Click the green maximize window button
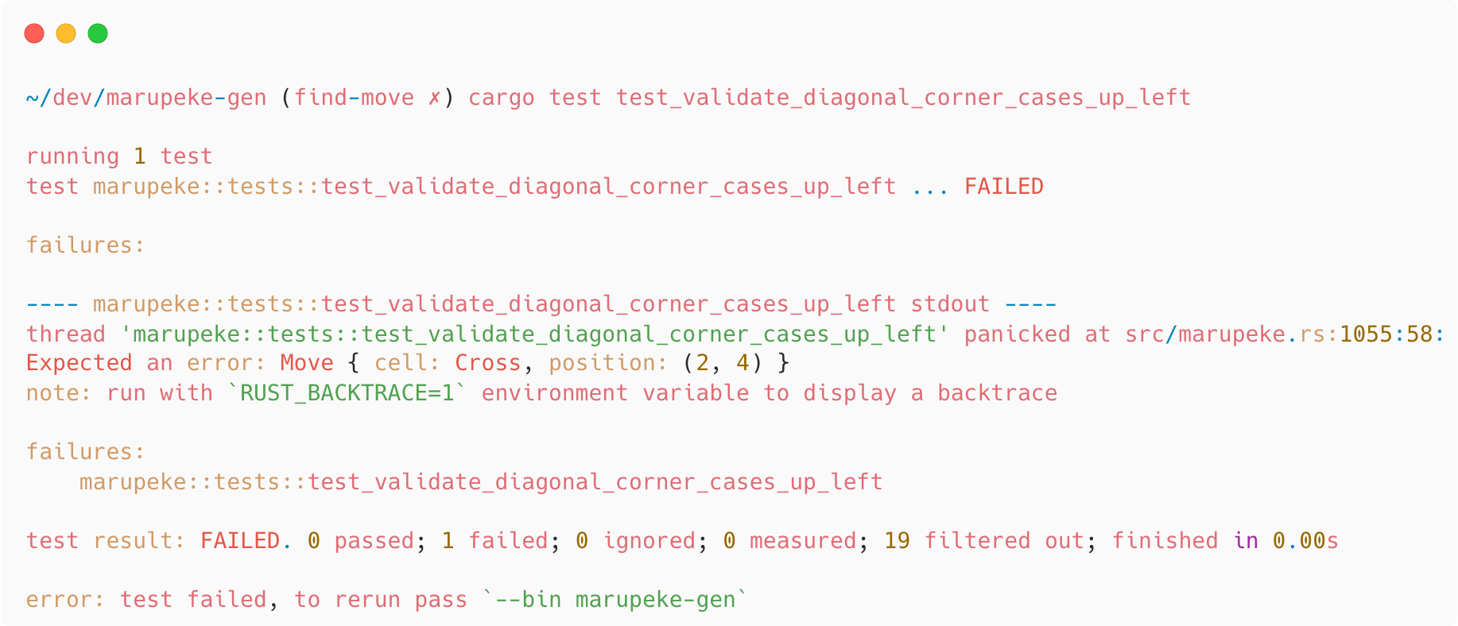Screen dimensions: 1458x626 (x=98, y=33)
